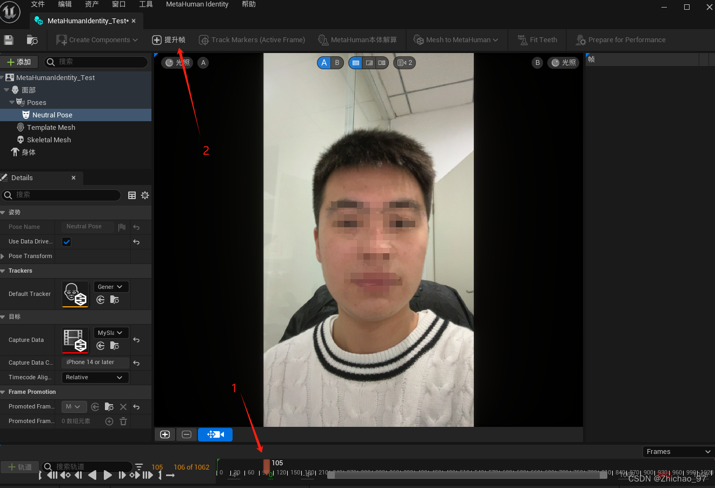Click the Save asset icon in toolbar
This screenshot has width=715, height=488.
[x=9, y=40]
